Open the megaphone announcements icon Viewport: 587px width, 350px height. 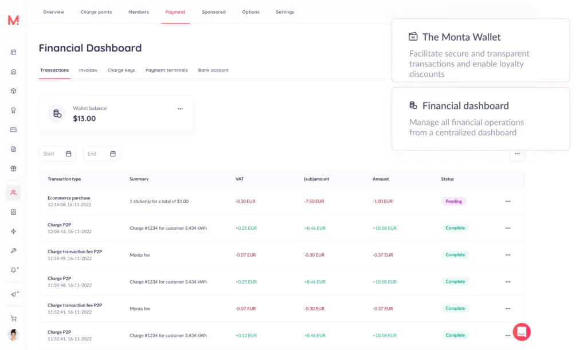tap(14, 294)
